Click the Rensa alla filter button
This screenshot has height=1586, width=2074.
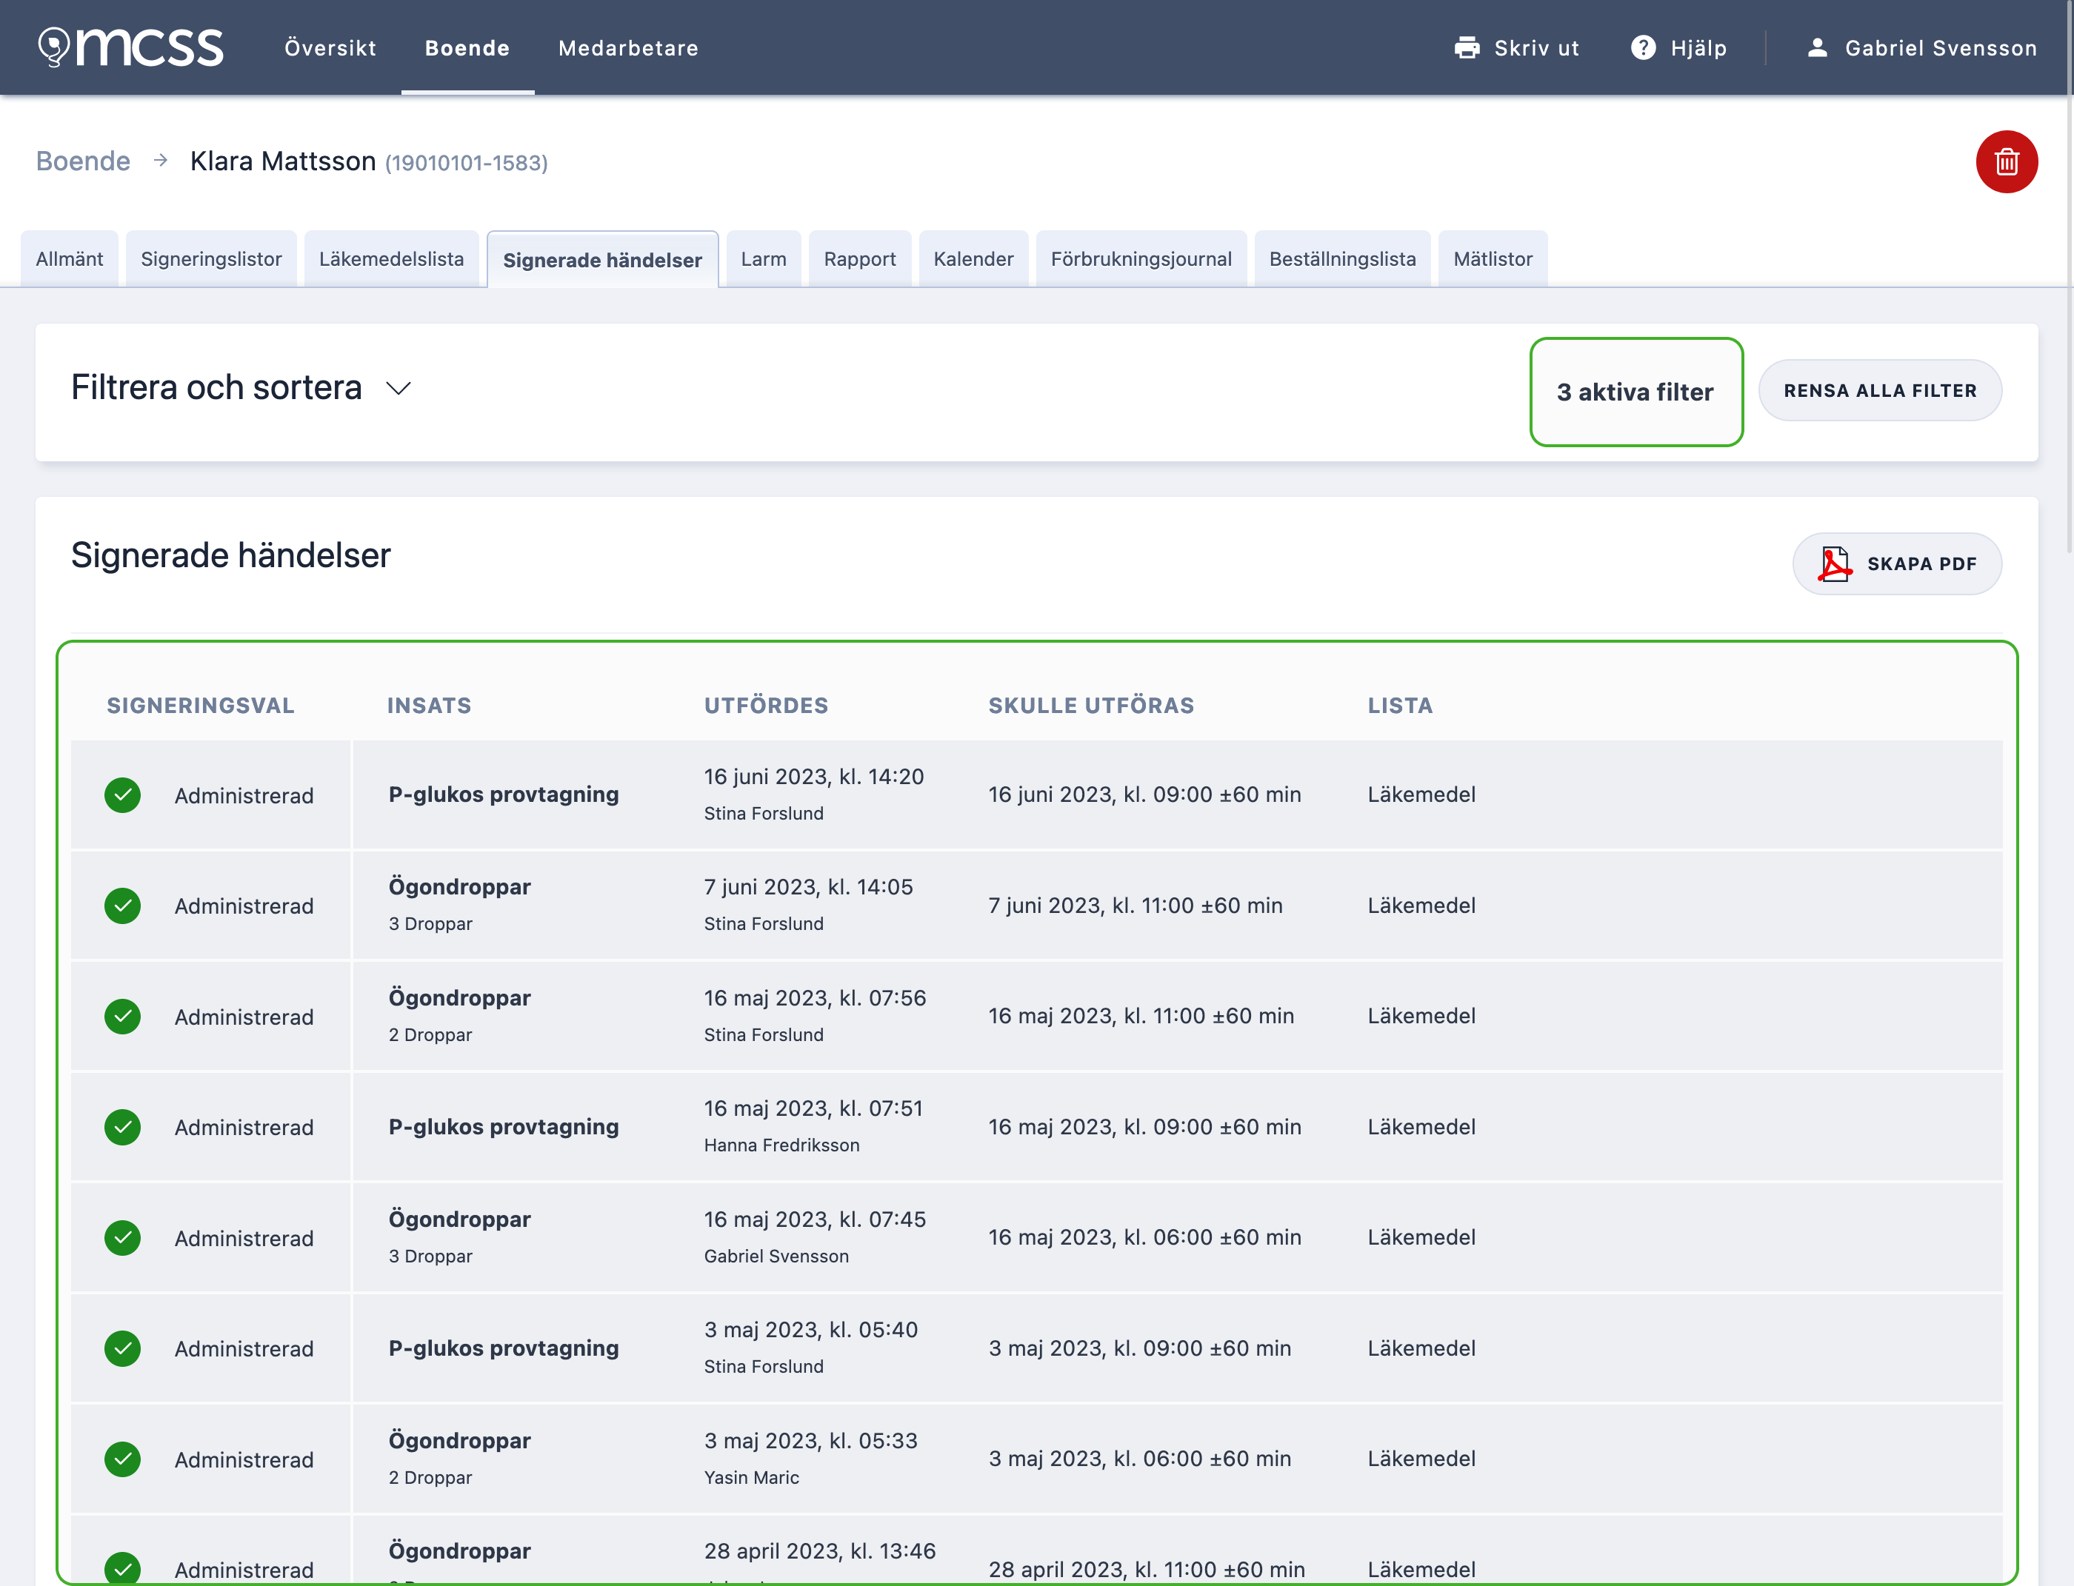[x=1881, y=391]
